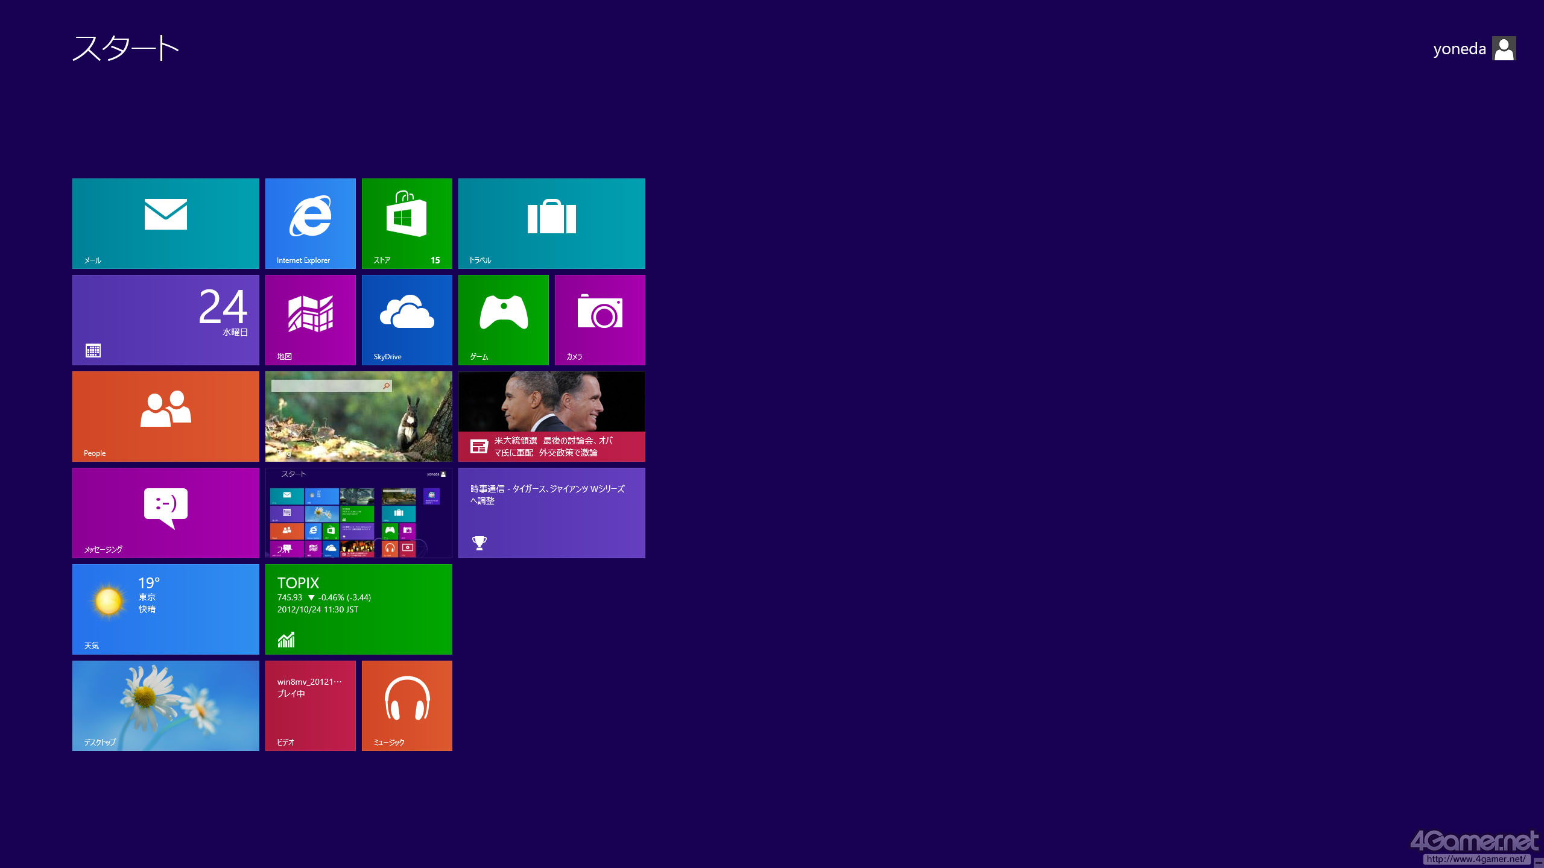Open the Sports trophy news tile

click(x=552, y=512)
